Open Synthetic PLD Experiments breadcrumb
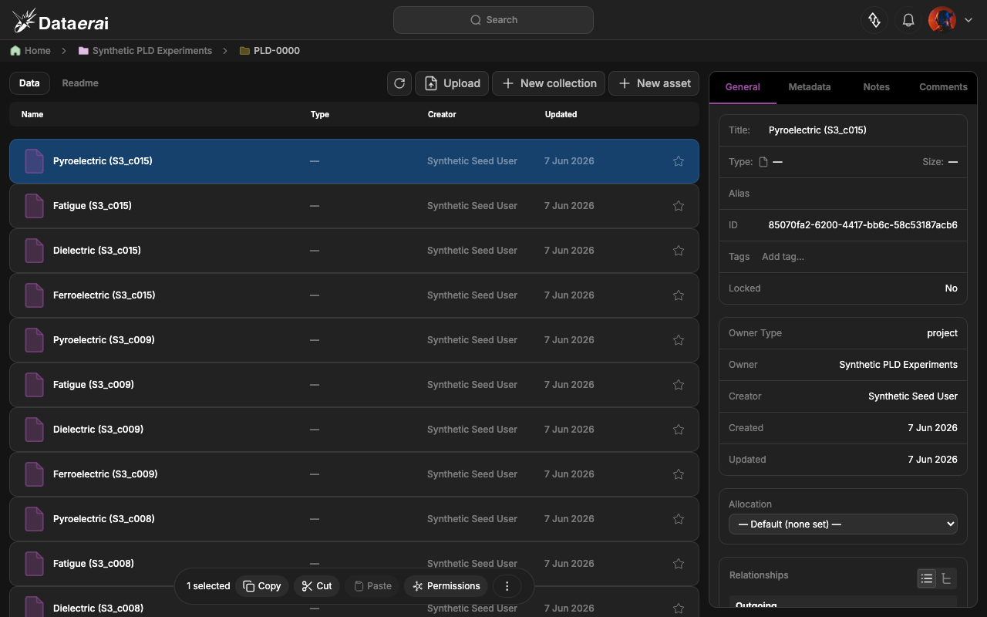 (145, 51)
